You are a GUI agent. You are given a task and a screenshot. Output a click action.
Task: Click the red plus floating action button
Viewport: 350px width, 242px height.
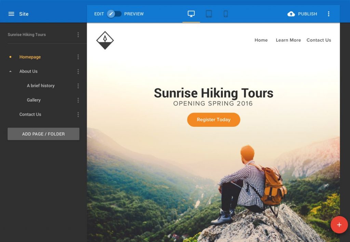(339, 225)
